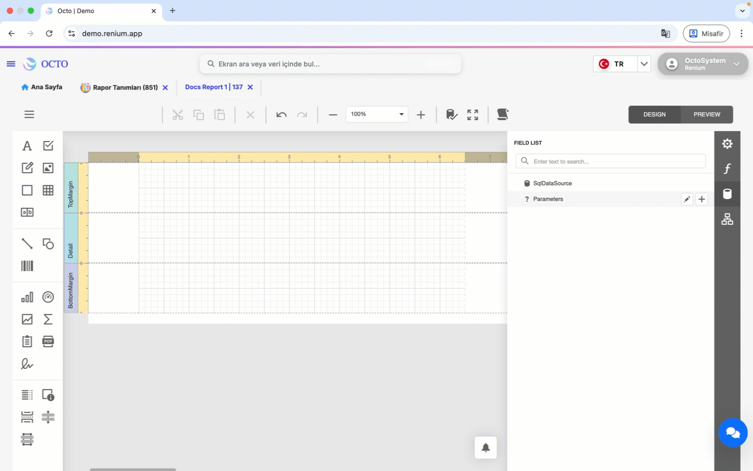Image resolution: width=753 pixels, height=471 pixels.
Task: Click the Undo icon in the toolbar
Action: click(281, 114)
